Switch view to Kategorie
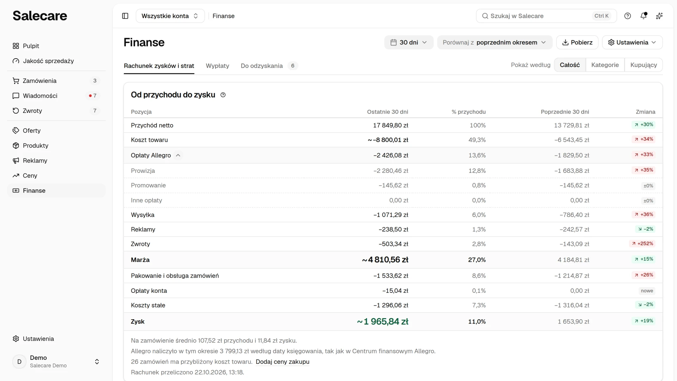This screenshot has width=677, height=381. [605, 65]
